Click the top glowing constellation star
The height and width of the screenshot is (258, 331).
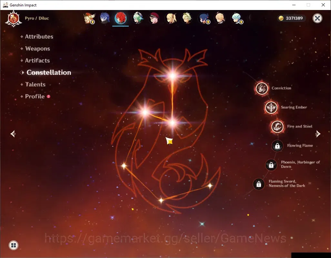(173, 75)
